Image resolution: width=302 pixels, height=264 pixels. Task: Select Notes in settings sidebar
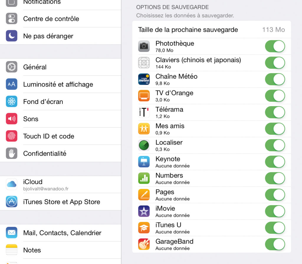pyautogui.click(x=60, y=250)
